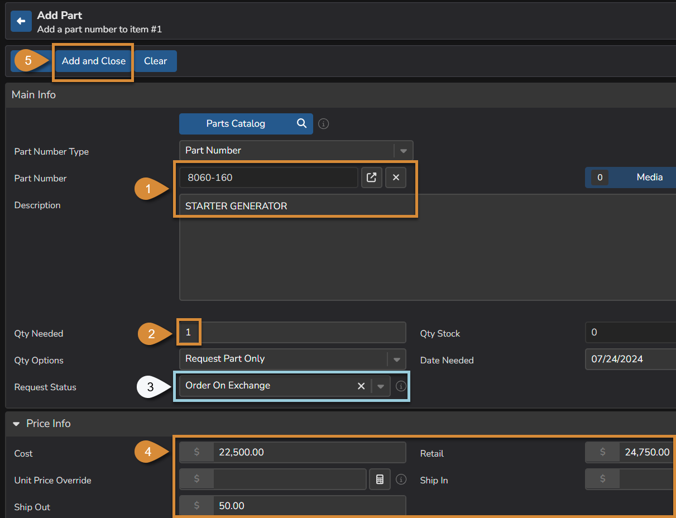Click the back arrow to exit Add Part
The width and height of the screenshot is (676, 518).
point(21,21)
